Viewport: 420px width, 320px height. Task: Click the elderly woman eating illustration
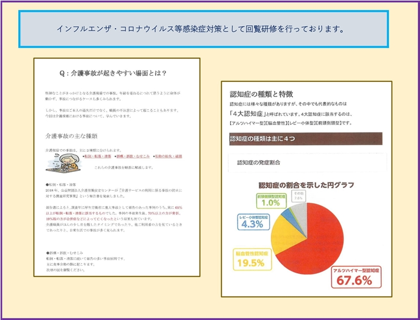(62, 163)
